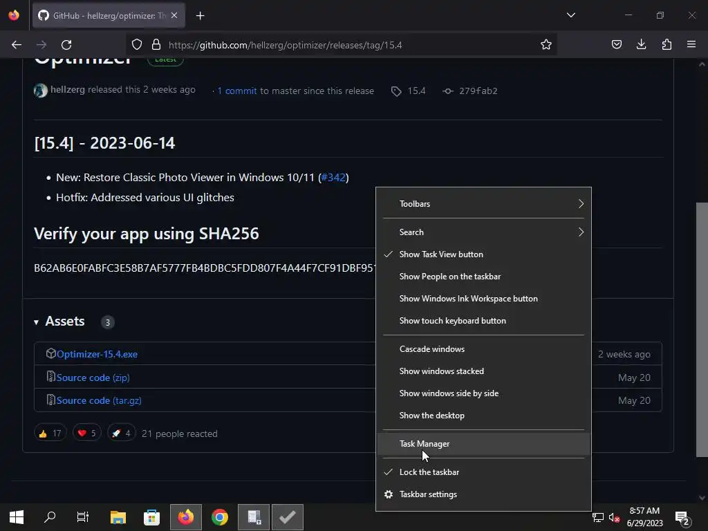Open the Task View taskbar button
This screenshot has height=531, width=708.
point(83,517)
